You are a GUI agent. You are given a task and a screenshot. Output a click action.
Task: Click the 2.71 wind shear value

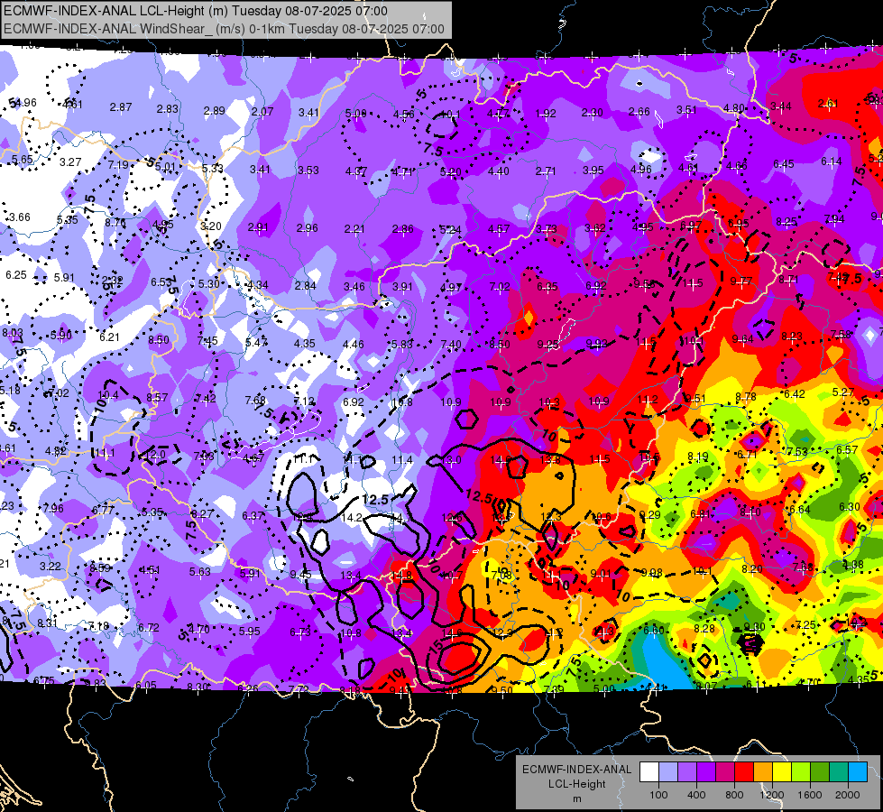point(546,171)
